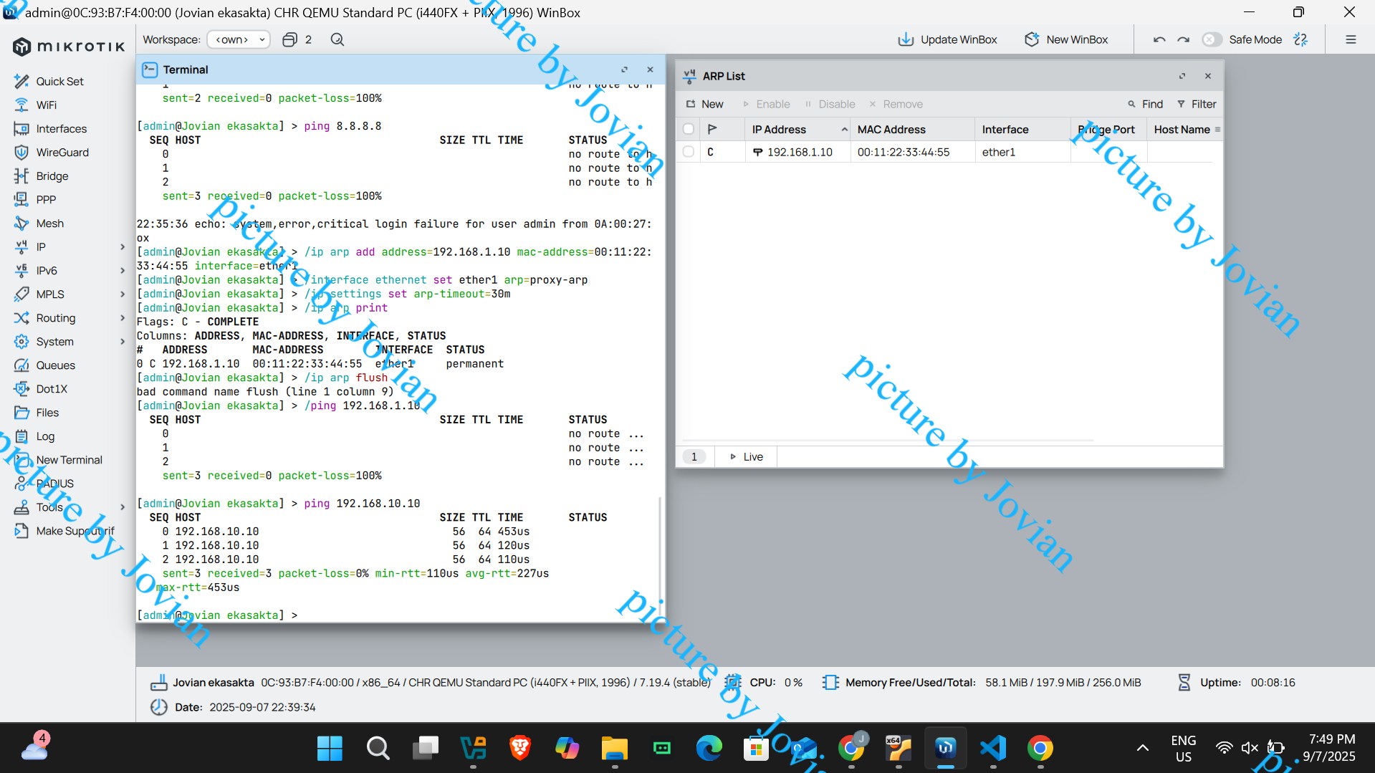Click the Interface column header
Screen dimensions: 1375x773
[1022, 129]
